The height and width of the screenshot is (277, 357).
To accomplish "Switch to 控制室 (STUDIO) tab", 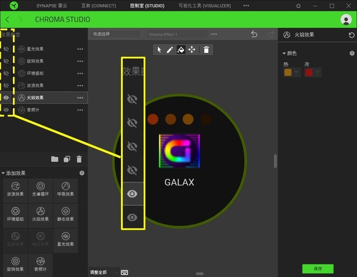I will click(147, 6).
